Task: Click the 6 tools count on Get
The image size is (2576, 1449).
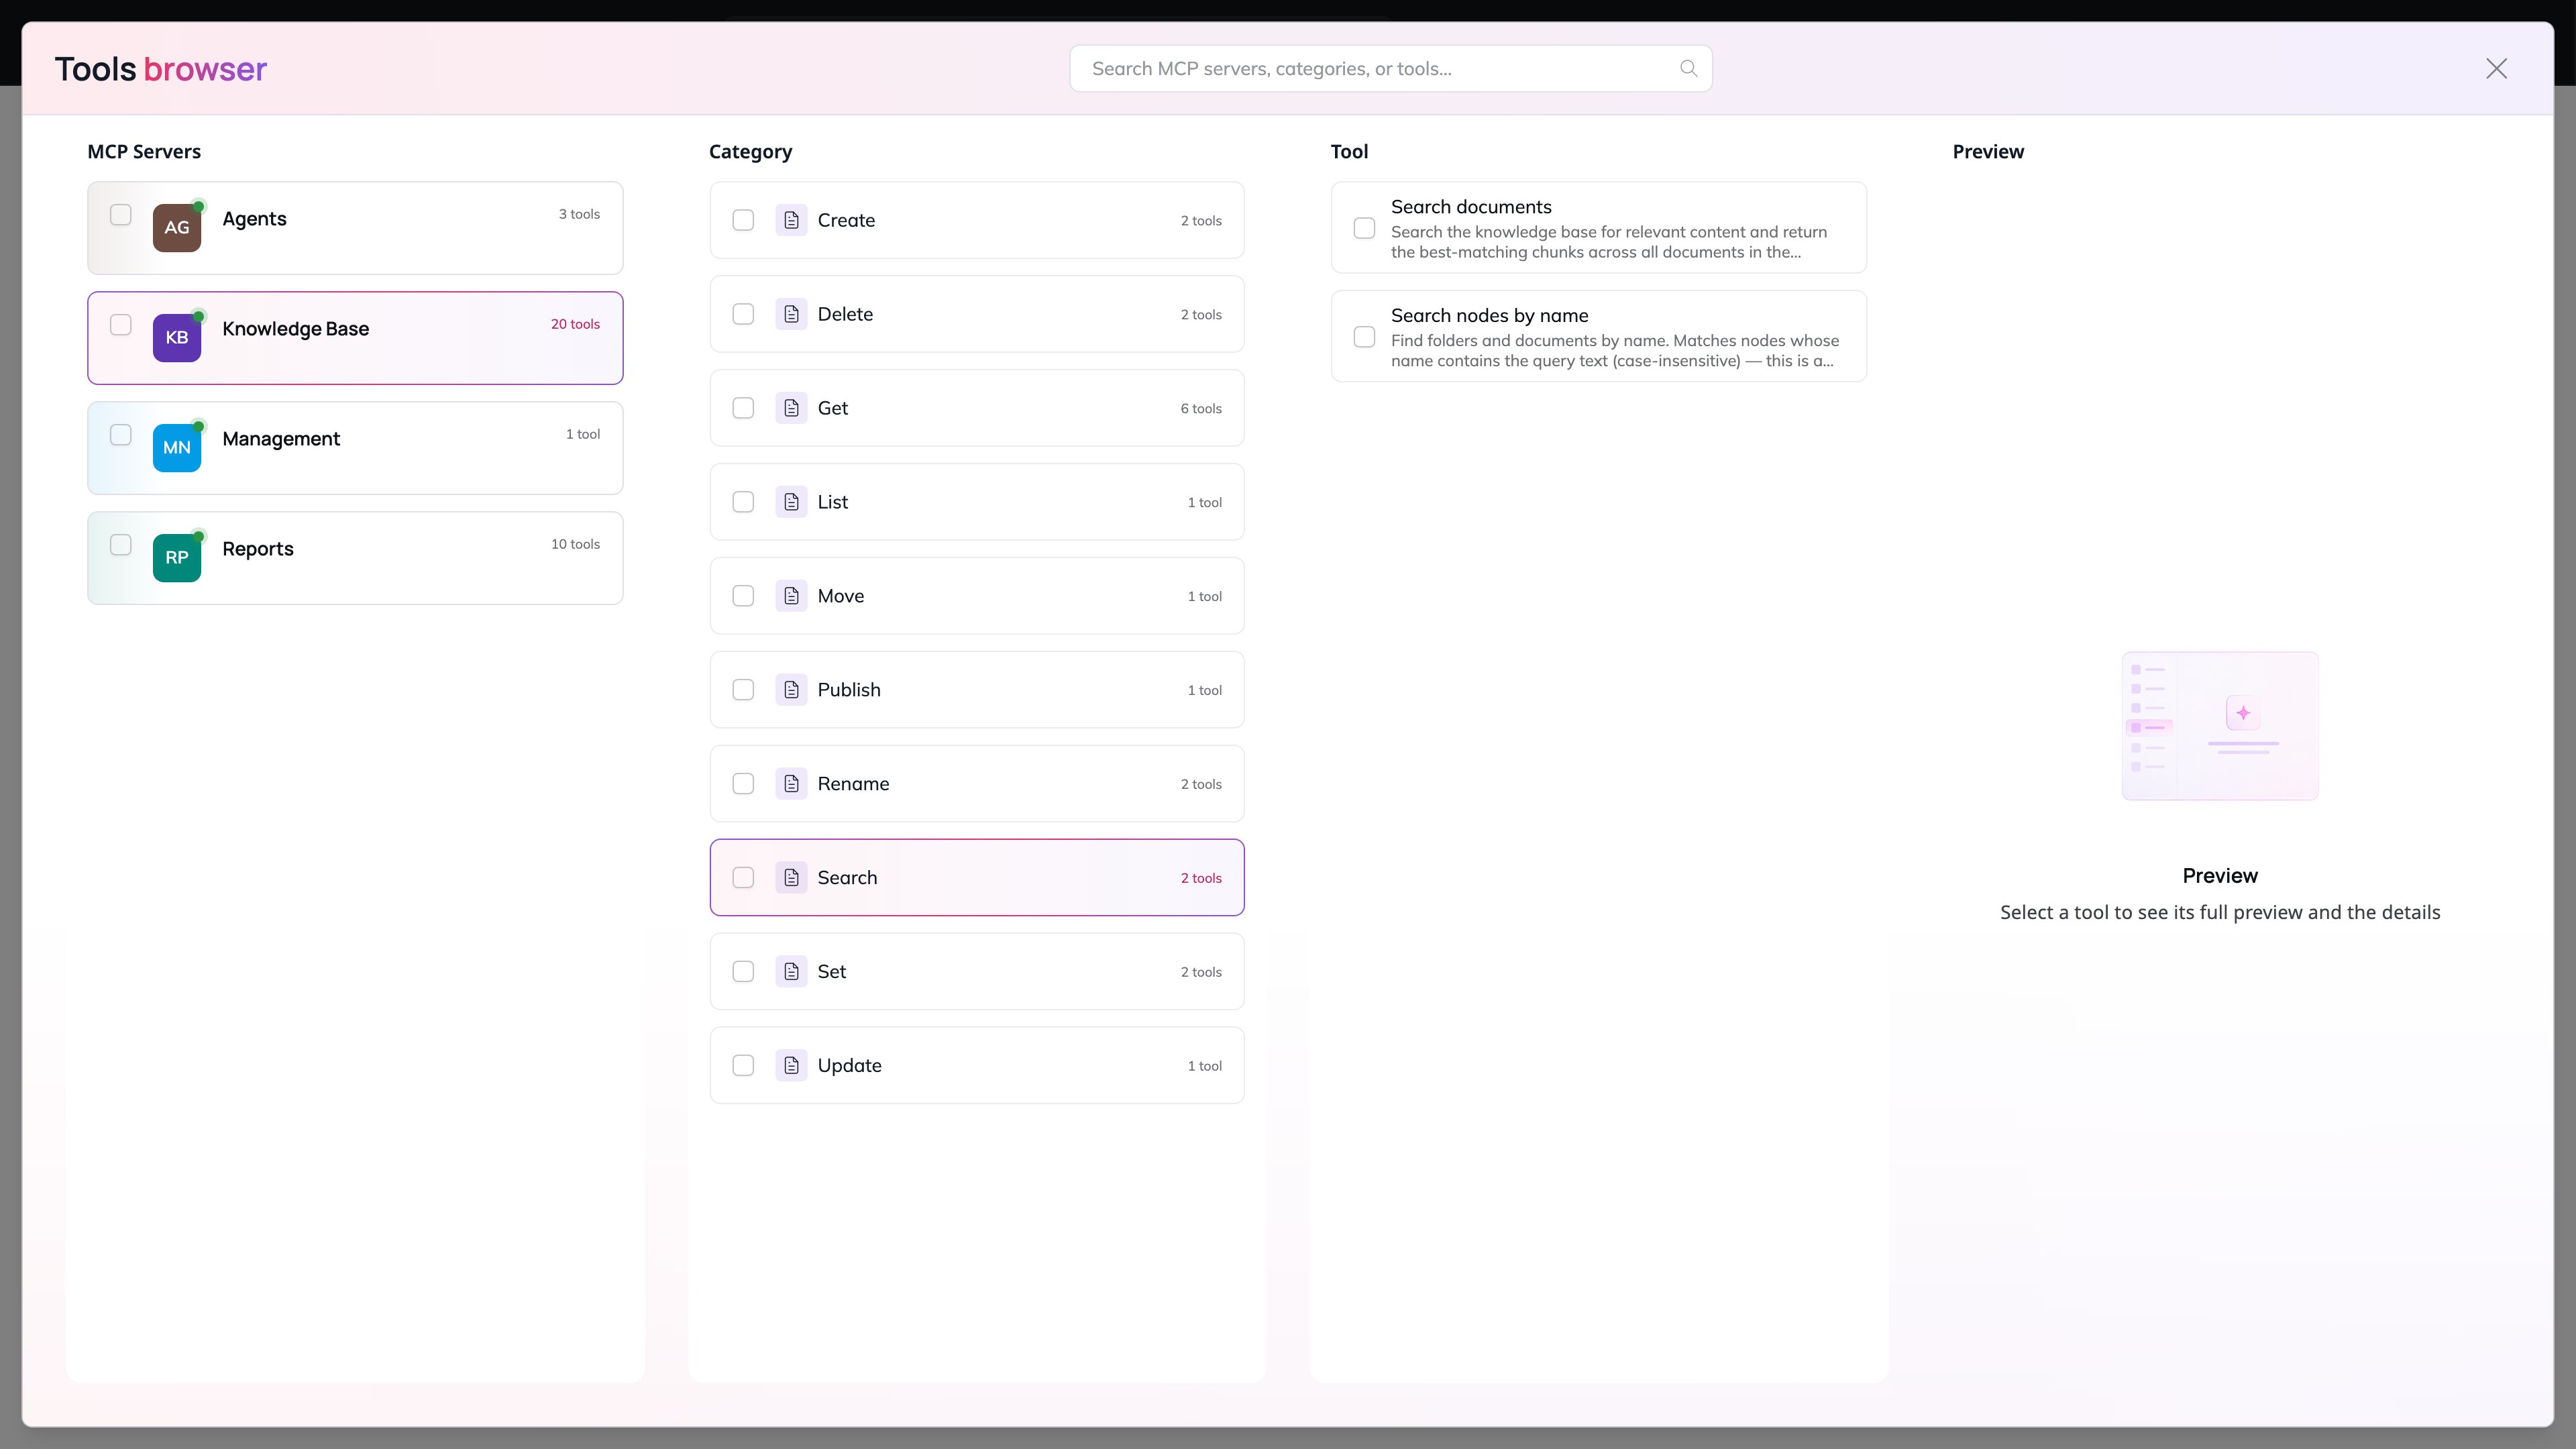Action: [x=1201, y=408]
